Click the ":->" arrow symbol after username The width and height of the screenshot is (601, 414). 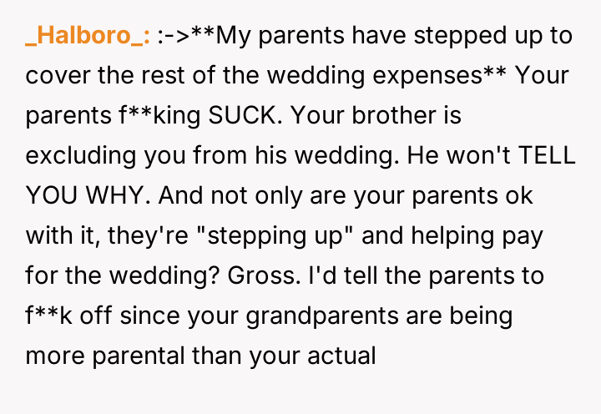click(172, 36)
